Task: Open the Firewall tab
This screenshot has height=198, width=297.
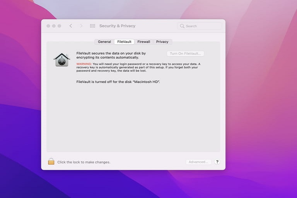Action: pos(143,42)
